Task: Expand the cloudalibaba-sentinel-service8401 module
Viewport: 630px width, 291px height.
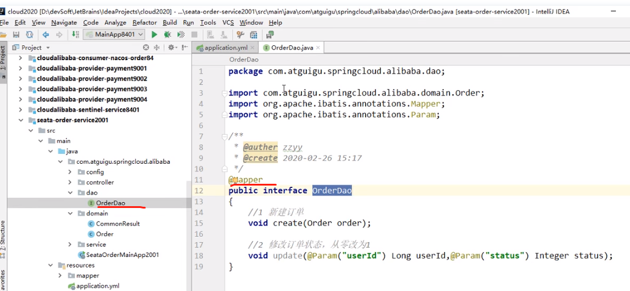Action: click(20, 110)
